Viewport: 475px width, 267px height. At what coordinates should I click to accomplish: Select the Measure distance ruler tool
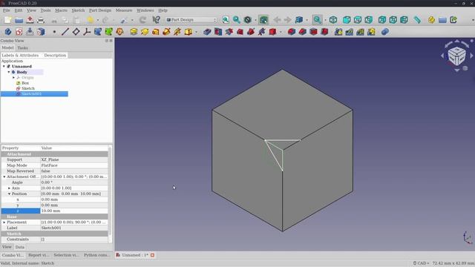click(x=417, y=20)
